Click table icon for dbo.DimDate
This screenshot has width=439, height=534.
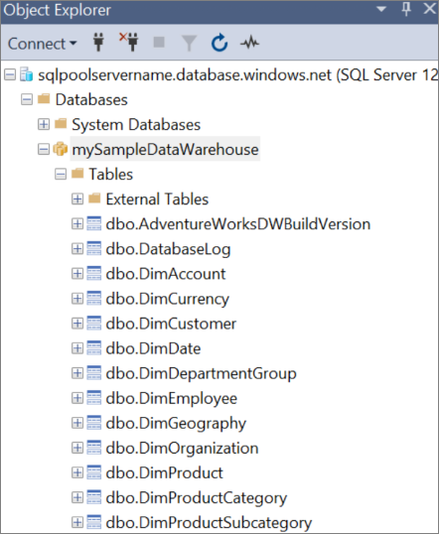94,348
